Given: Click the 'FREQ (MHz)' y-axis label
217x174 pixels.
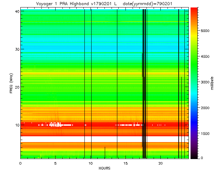Looking at the screenshot, I should [x=11, y=83].
